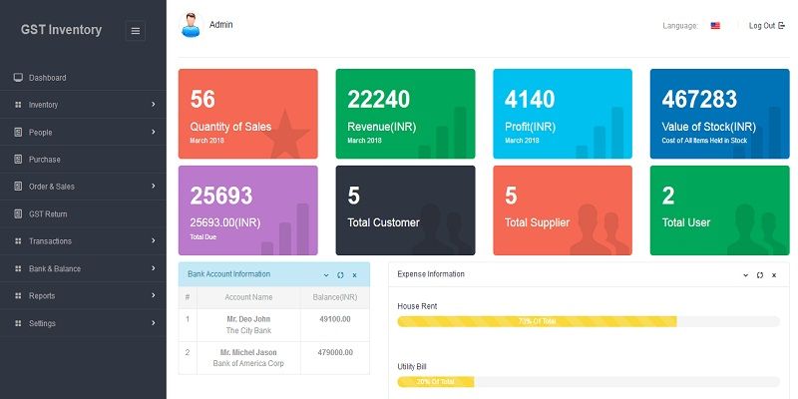Open the Quantity of Sales card

[247, 114]
